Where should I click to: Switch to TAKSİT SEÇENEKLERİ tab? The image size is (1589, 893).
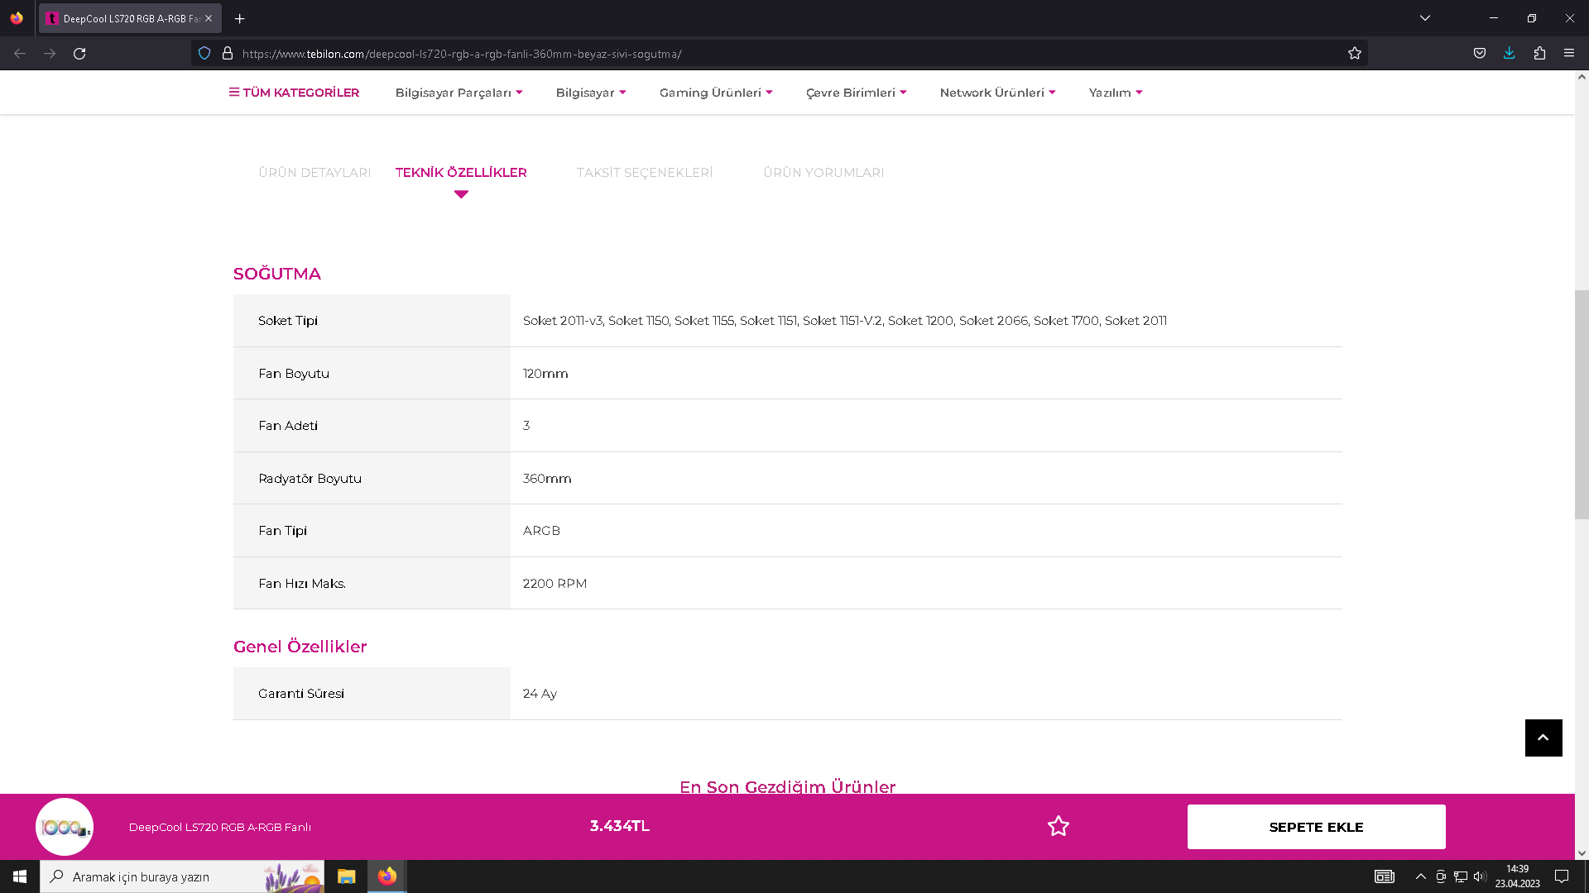pyautogui.click(x=644, y=173)
